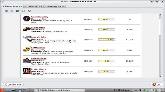Viewport: 165px width, 92px height.
Task: Click the taskbar monitor screen icon
Action: (20, 90)
